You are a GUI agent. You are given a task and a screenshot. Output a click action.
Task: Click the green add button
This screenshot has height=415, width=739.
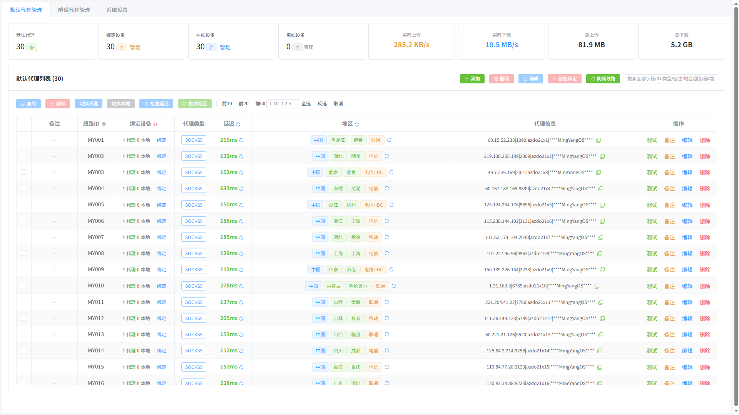pos(472,79)
